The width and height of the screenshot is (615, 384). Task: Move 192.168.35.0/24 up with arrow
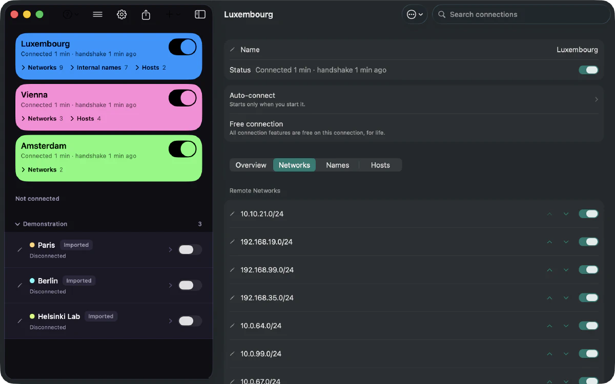[549, 298]
